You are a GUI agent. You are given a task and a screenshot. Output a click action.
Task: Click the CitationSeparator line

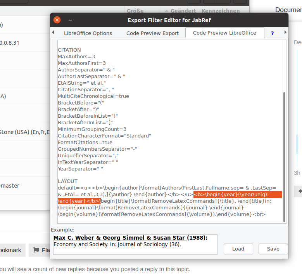[86, 90]
